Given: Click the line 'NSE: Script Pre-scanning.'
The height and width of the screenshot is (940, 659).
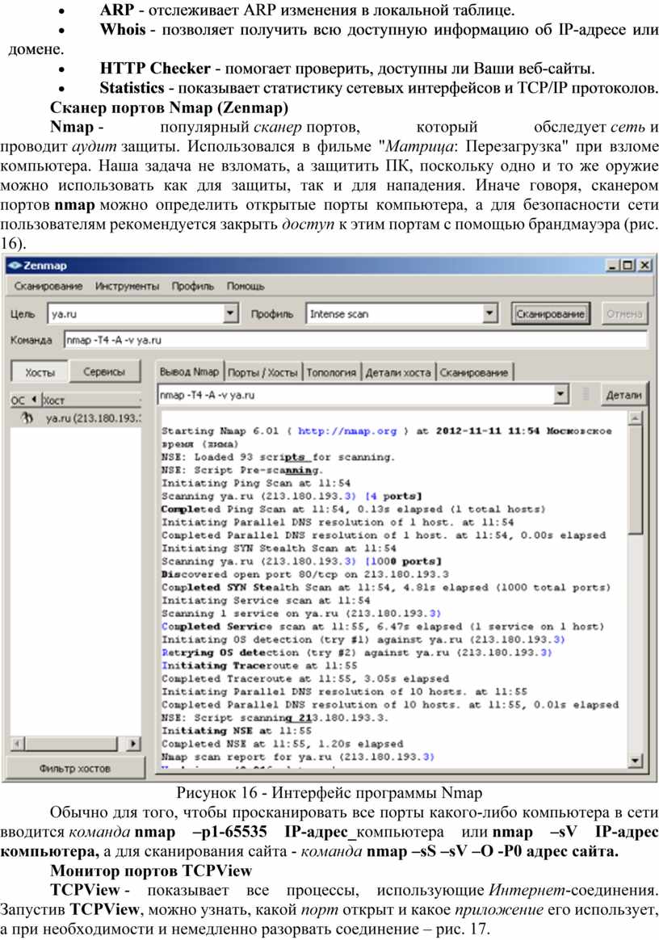Looking at the screenshot, I should [x=242, y=470].
